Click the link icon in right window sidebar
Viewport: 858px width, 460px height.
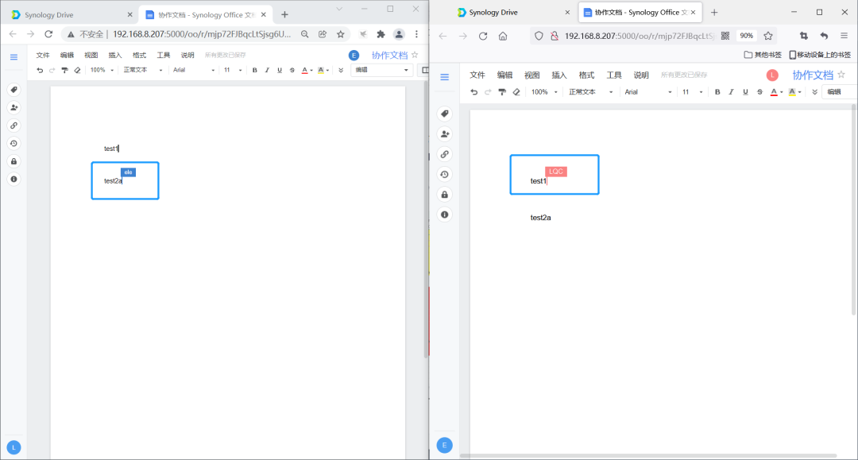click(x=444, y=154)
